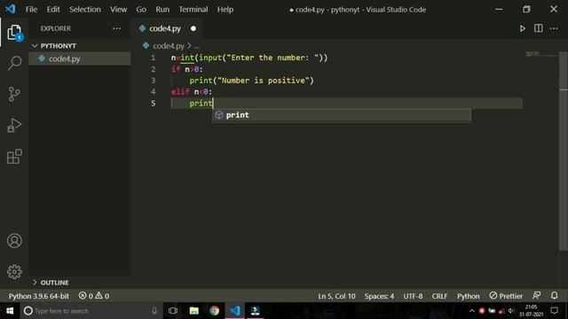This screenshot has height=319, width=568.
Task: Click the VS Code logo icon
Action: click(x=10, y=9)
